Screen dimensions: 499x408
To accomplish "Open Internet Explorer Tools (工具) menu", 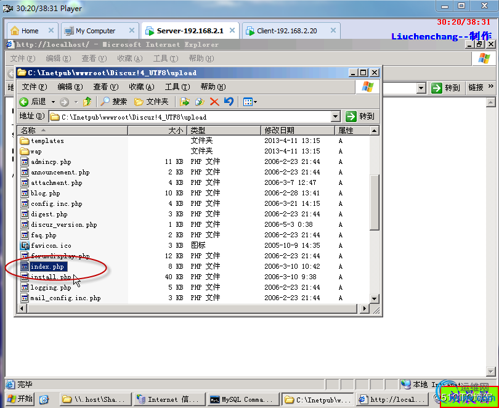I will pyautogui.click(x=166, y=59).
